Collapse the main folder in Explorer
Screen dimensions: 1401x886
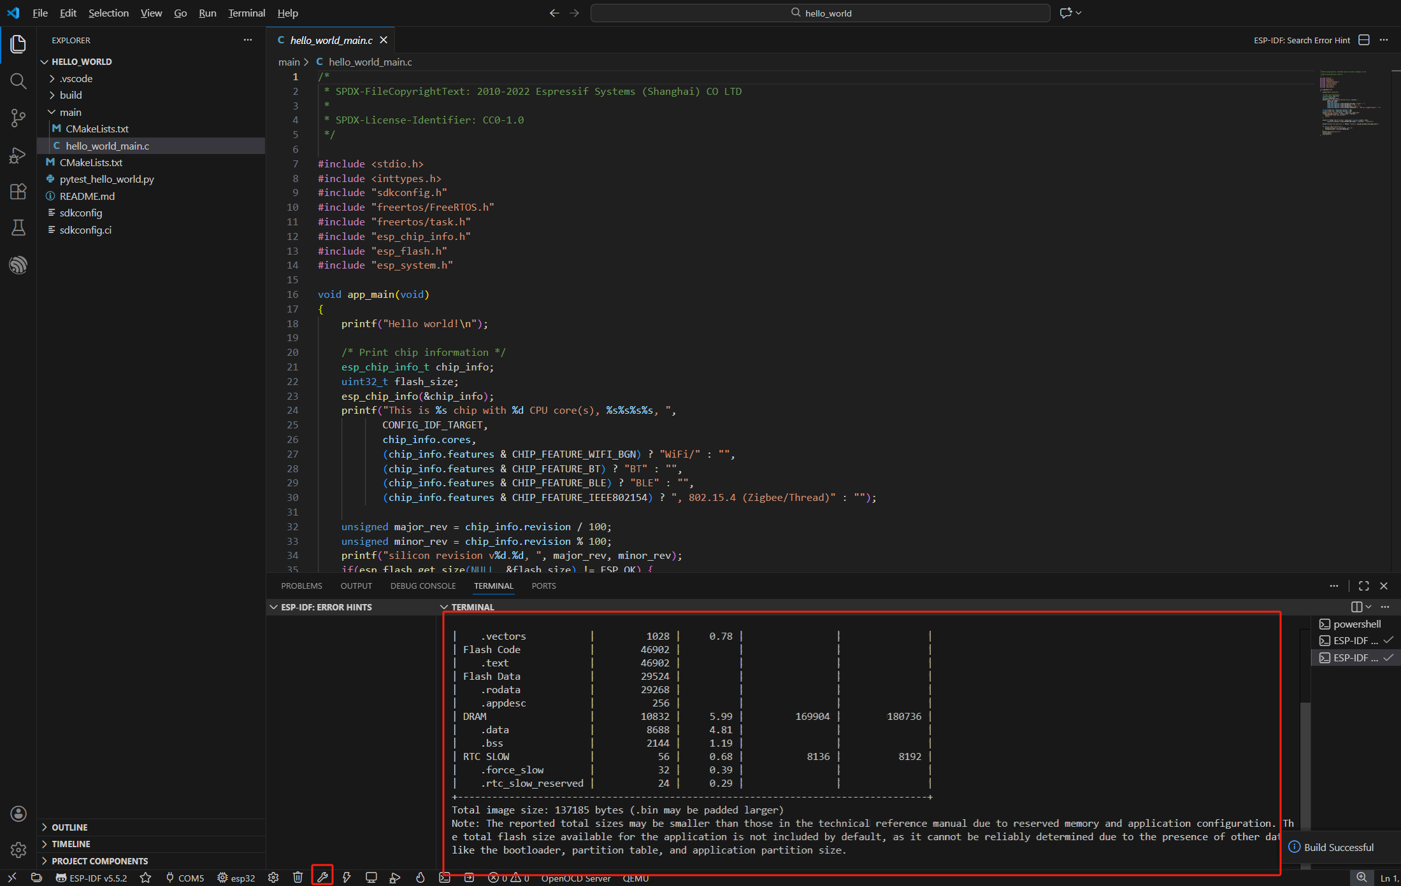[70, 112]
